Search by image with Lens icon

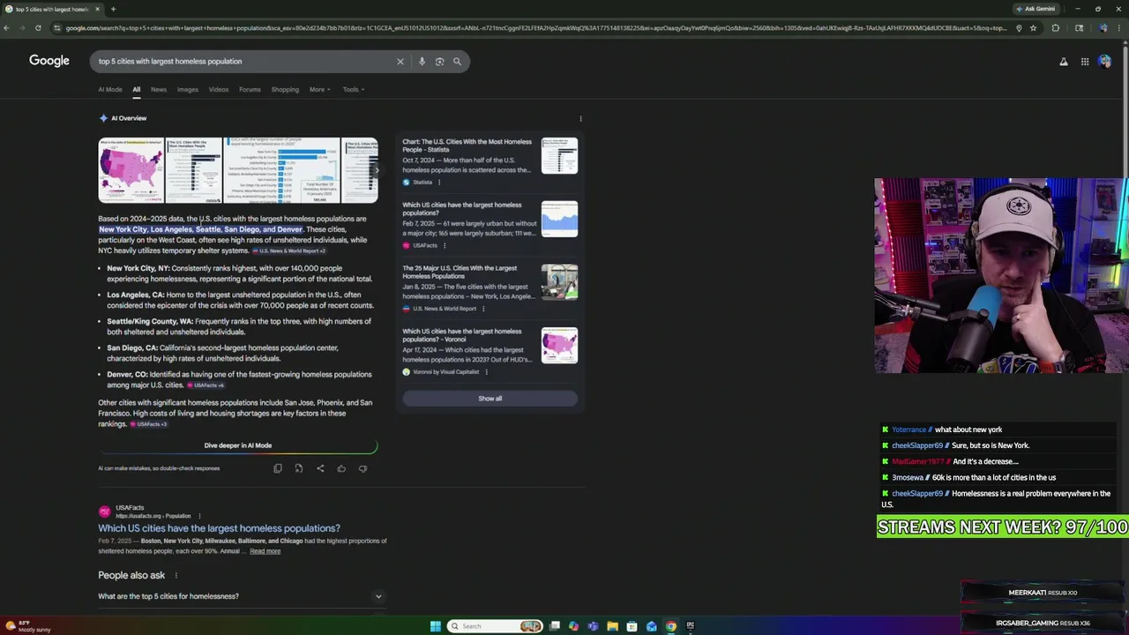tap(439, 62)
